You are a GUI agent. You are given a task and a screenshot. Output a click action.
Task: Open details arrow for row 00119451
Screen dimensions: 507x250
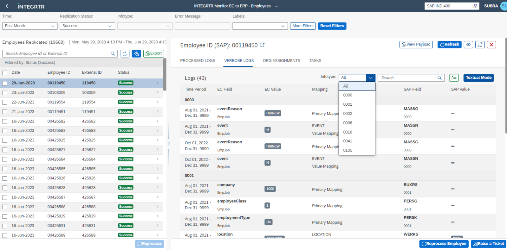[158, 111]
